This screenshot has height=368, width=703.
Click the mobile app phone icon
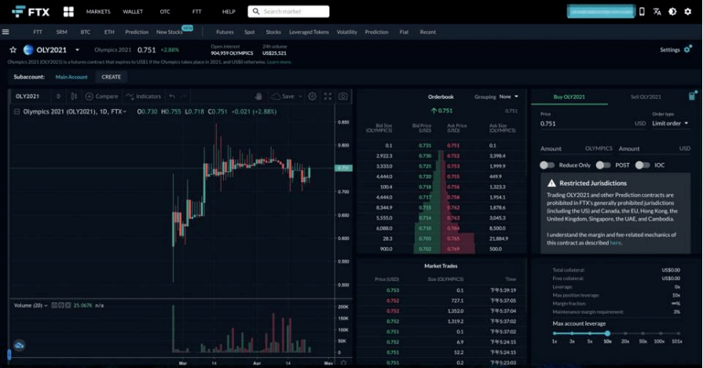tap(642, 12)
